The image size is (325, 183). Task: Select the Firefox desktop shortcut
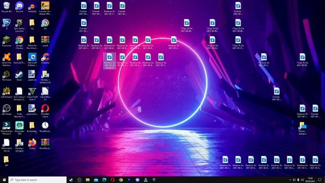(x=32, y=144)
